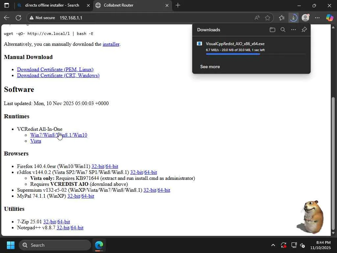Show hidden system tray icons
337x253 pixels.
pos(273,245)
